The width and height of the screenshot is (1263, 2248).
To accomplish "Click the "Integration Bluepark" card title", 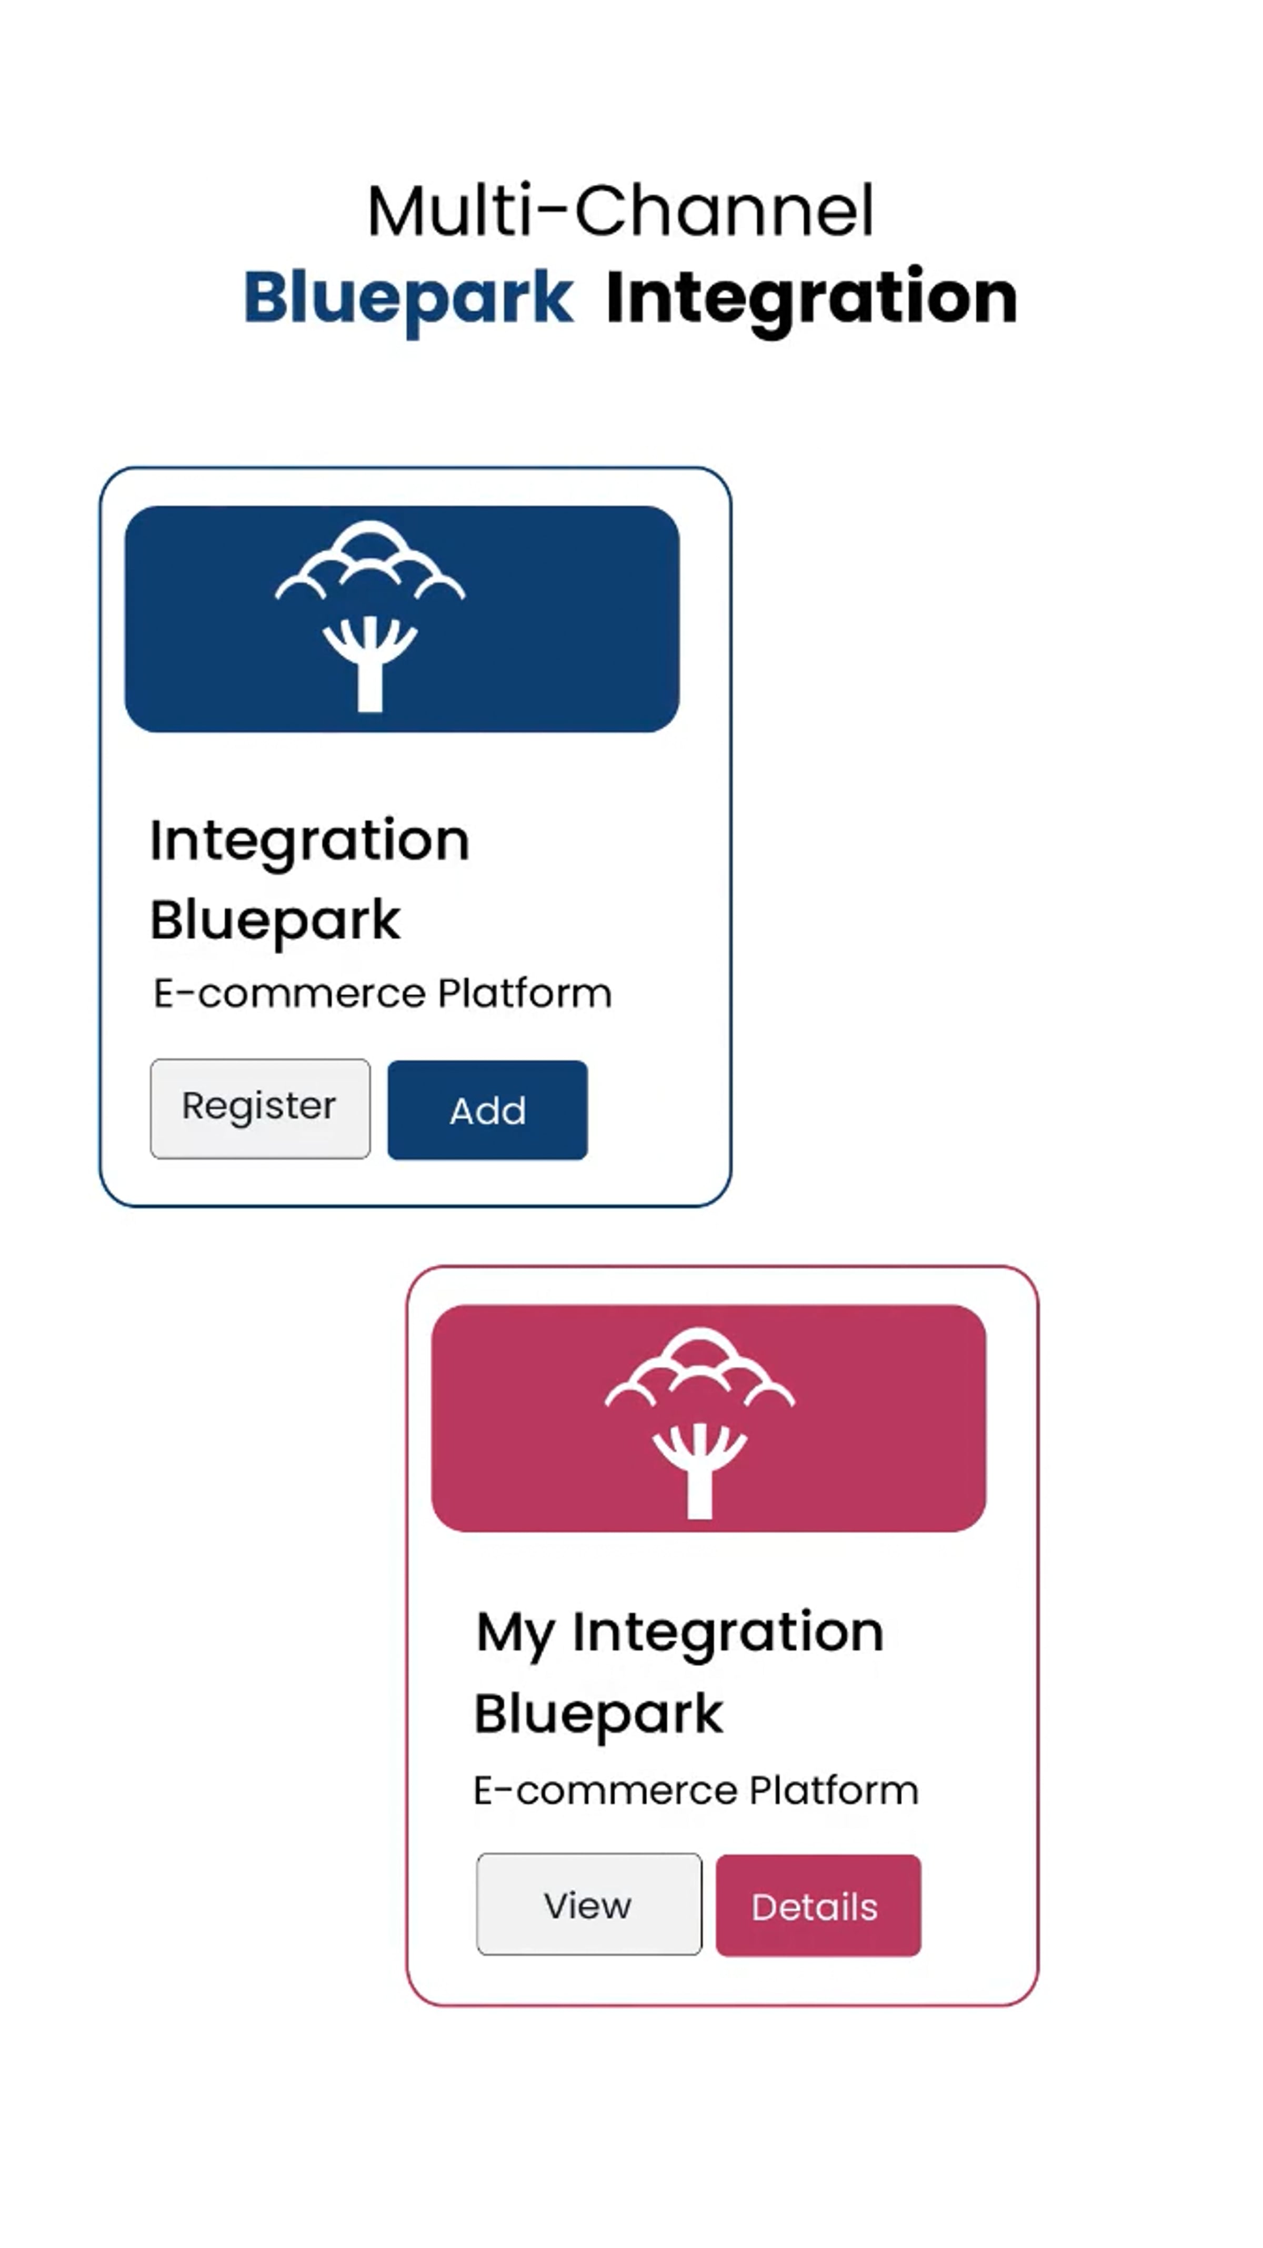I will tap(310, 880).
